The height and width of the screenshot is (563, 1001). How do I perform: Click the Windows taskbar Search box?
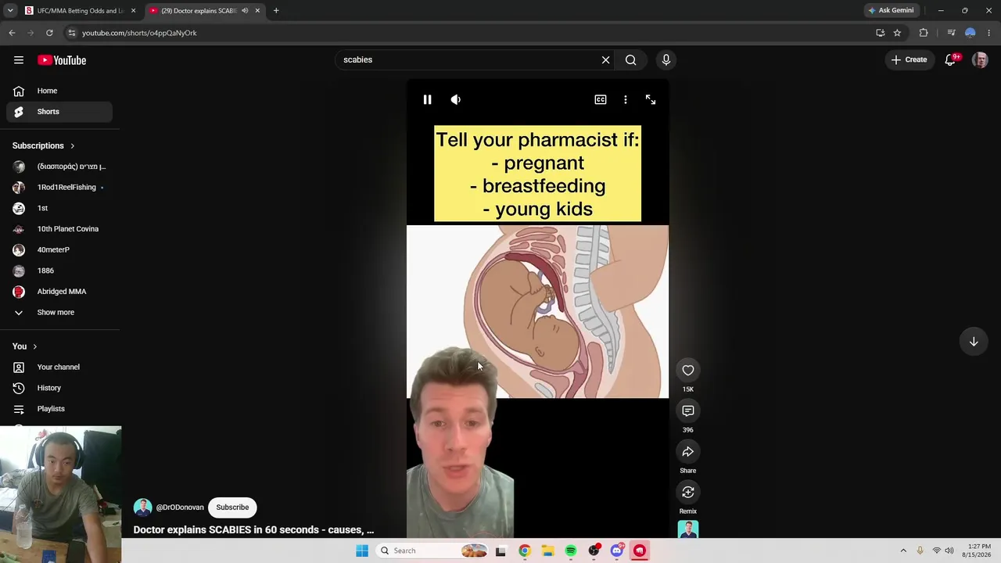click(432, 550)
